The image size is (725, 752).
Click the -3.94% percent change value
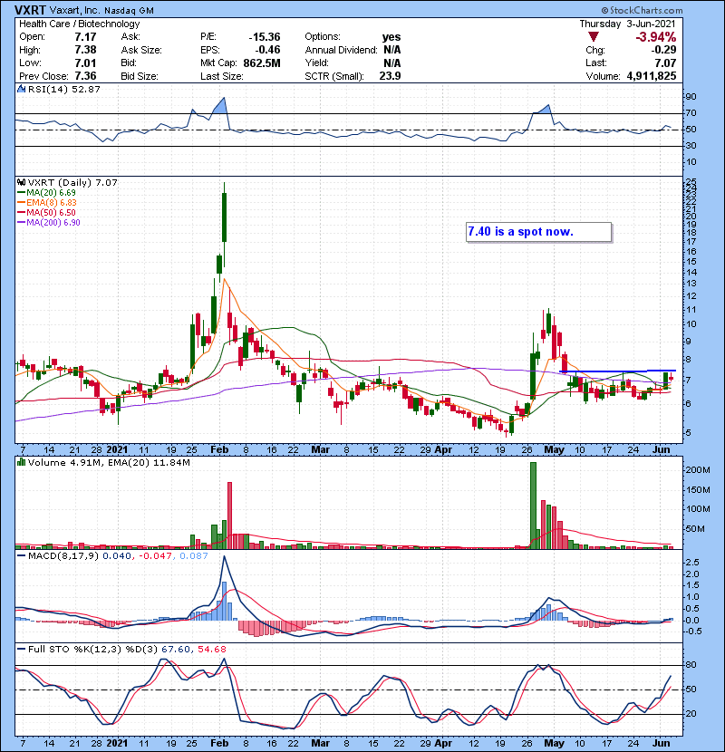pos(655,37)
